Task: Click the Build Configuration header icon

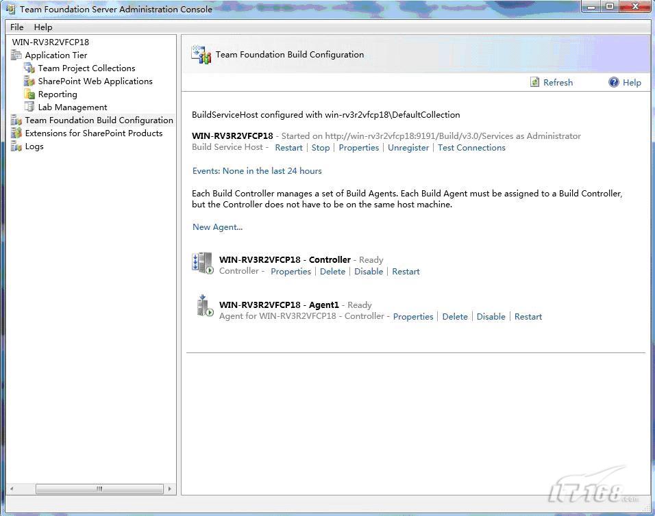Action: coord(201,55)
